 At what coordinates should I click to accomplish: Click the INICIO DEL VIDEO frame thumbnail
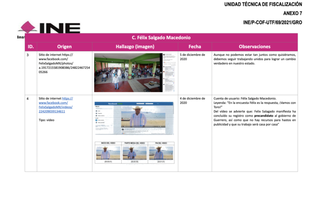point(108,153)
